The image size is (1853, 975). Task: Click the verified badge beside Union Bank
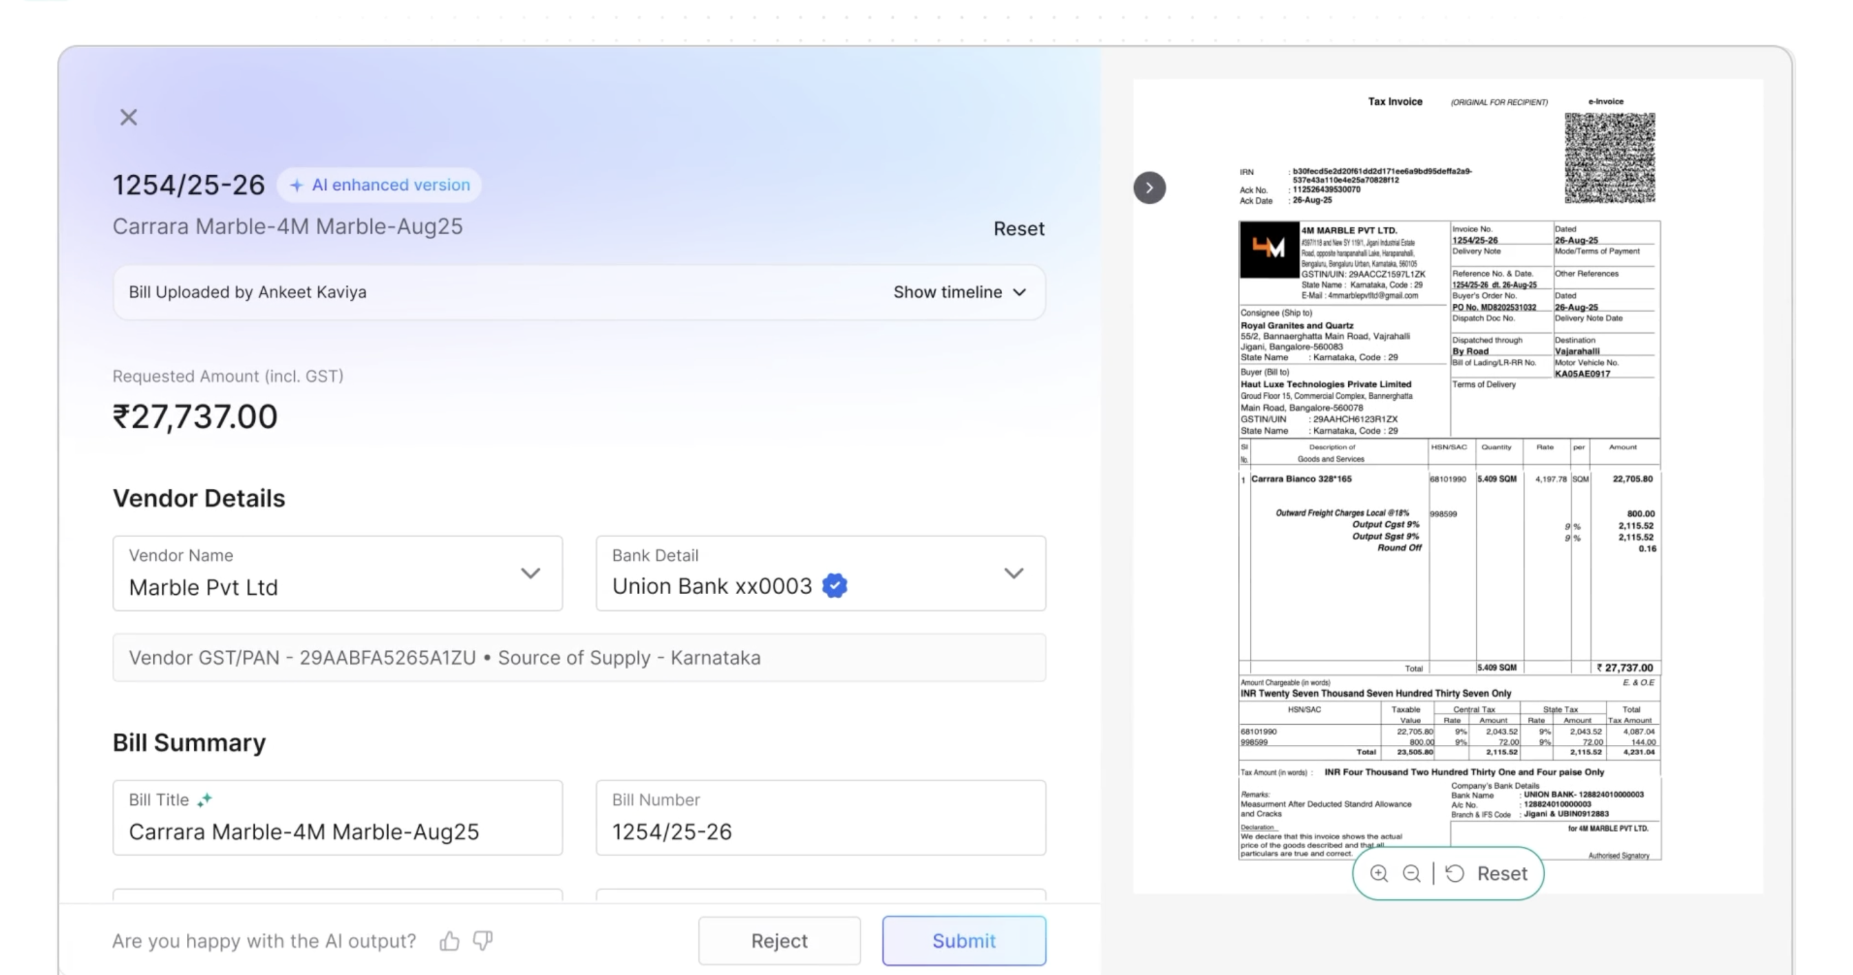click(835, 586)
